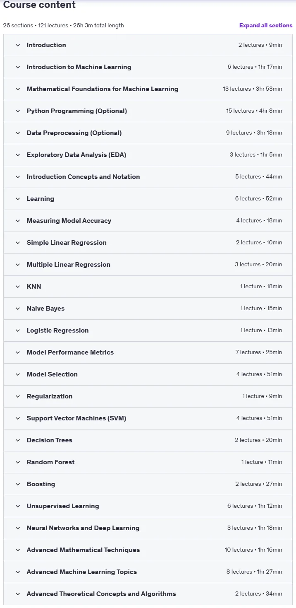Show lectures under Model Performance Metrics

point(148,352)
